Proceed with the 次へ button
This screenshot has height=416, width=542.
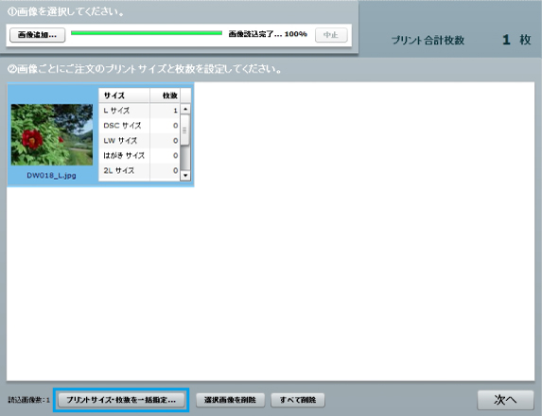[505, 400]
